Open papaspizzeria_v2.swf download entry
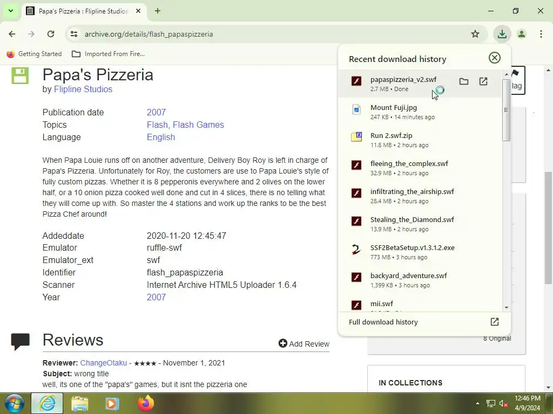The image size is (553, 414). (x=420, y=84)
